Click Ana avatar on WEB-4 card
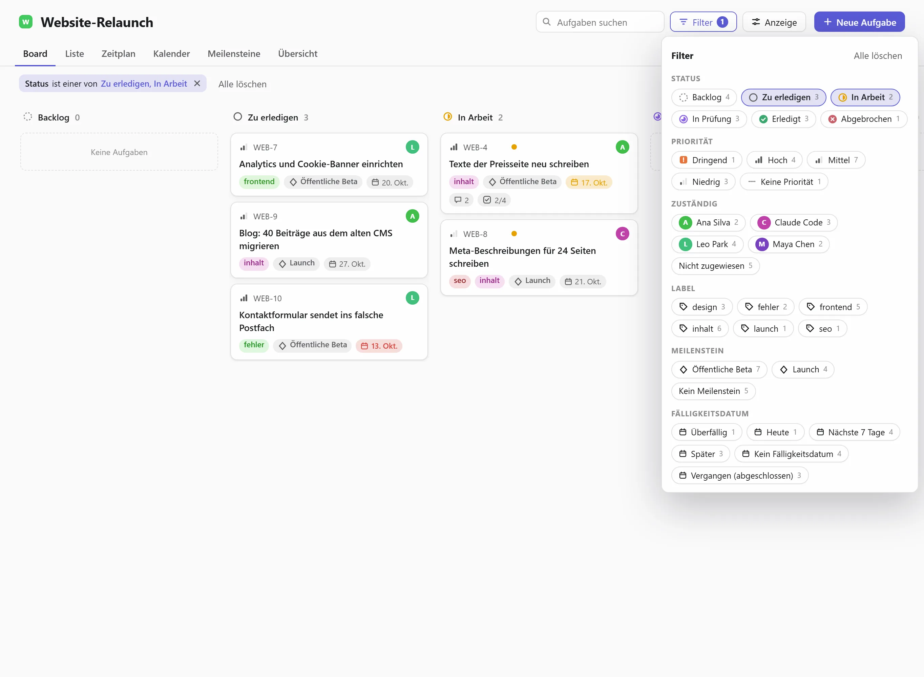Viewport: 924px width, 677px height. [x=622, y=147]
